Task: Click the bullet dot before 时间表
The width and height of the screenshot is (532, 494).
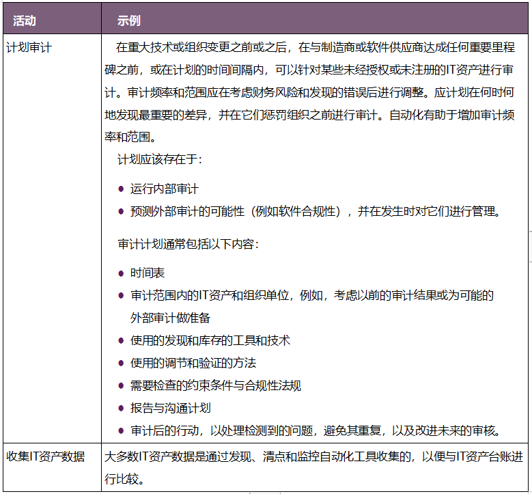Action: click(x=121, y=273)
